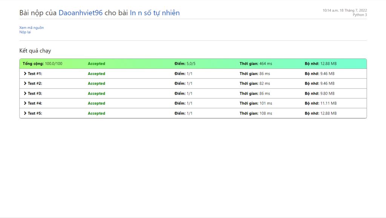Screen dimensions: 386x218
Task: Click the chevron icon beside Test #4
Action: tap(25, 103)
